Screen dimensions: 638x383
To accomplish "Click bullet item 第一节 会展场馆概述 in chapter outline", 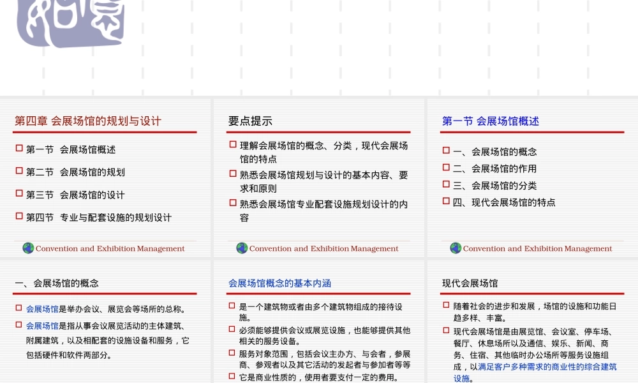I will click(x=71, y=150).
